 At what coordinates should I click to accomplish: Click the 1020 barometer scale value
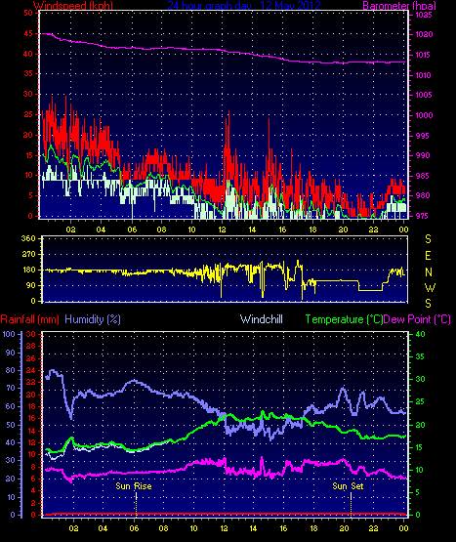pyautogui.click(x=424, y=34)
